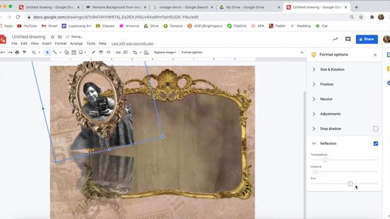Open border weight options

[x=101, y=52]
